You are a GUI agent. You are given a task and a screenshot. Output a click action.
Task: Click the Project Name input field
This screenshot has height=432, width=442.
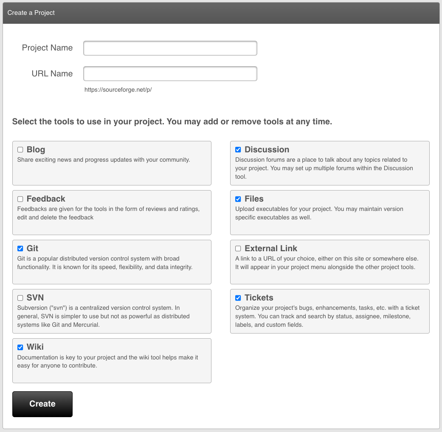point(170,48)
